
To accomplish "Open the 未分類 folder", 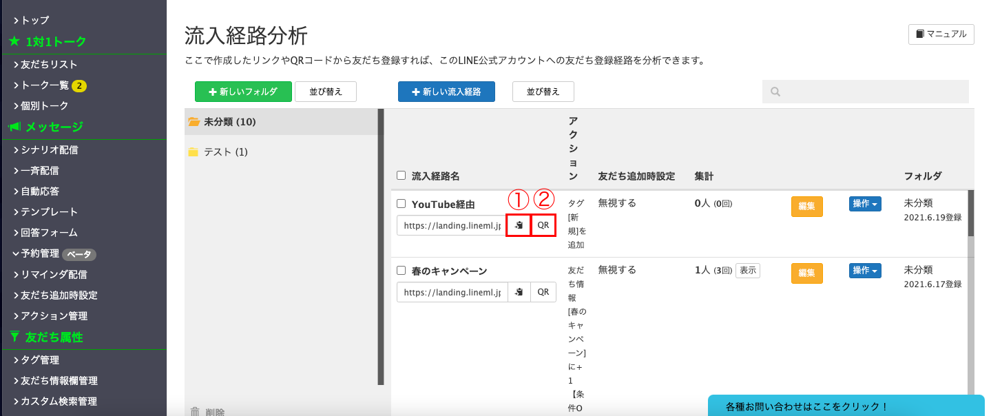I will click(x=229, y=122).
